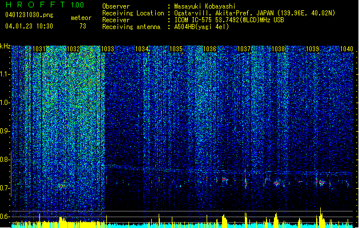Click time marker 1036
Screen dimensions: 359x228
pyautogui.click(x=209, y=49)
